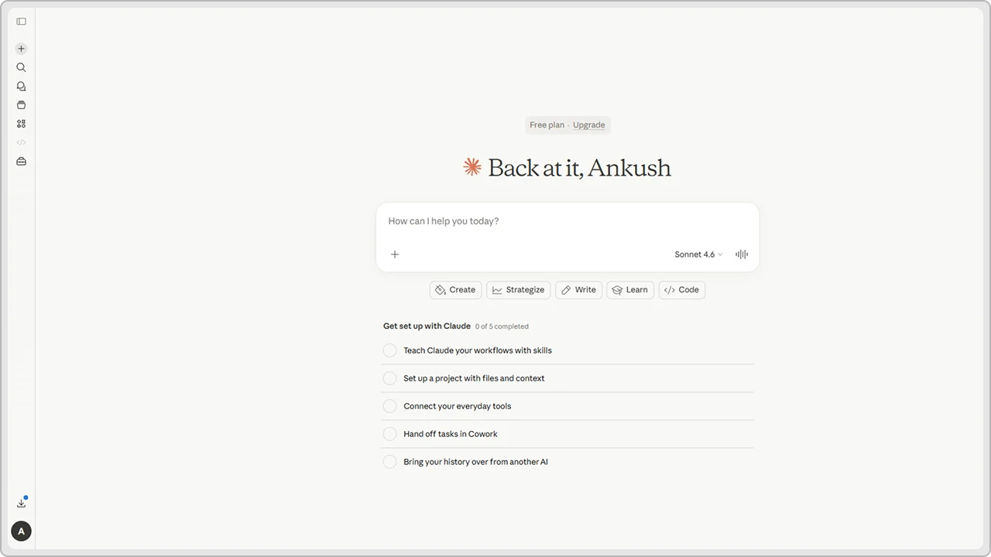This screenshot has width=991, height=557.
Task: Select the Strategize suggestion chip
Action: click(519, 290)
